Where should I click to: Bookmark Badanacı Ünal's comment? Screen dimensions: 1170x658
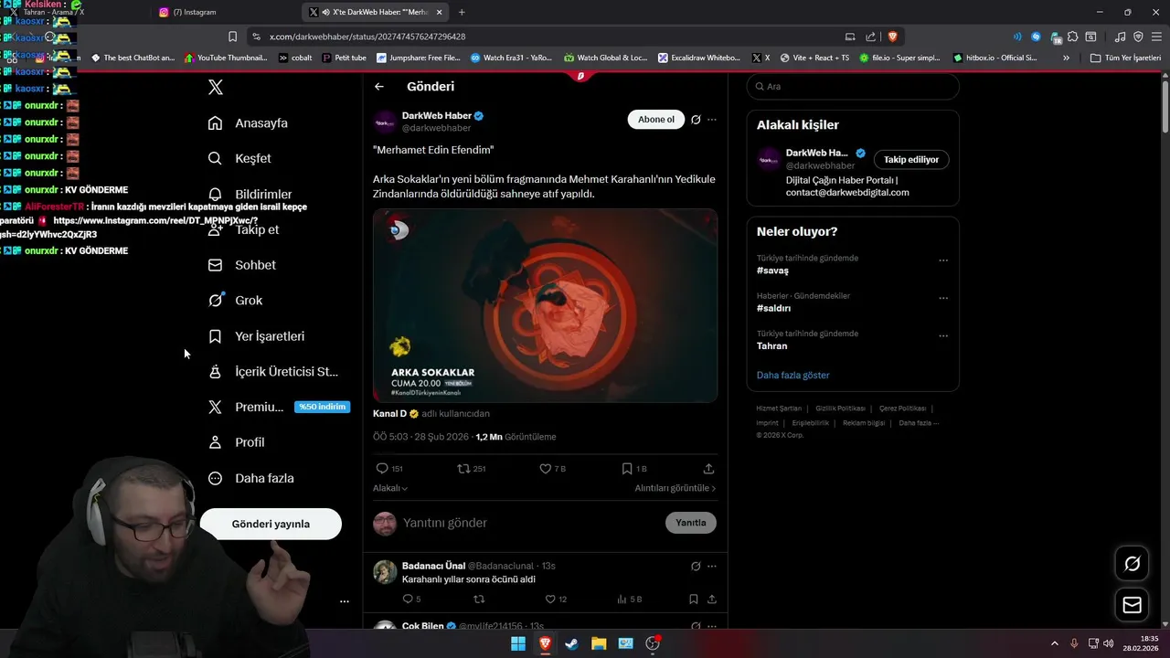[694, 600]
